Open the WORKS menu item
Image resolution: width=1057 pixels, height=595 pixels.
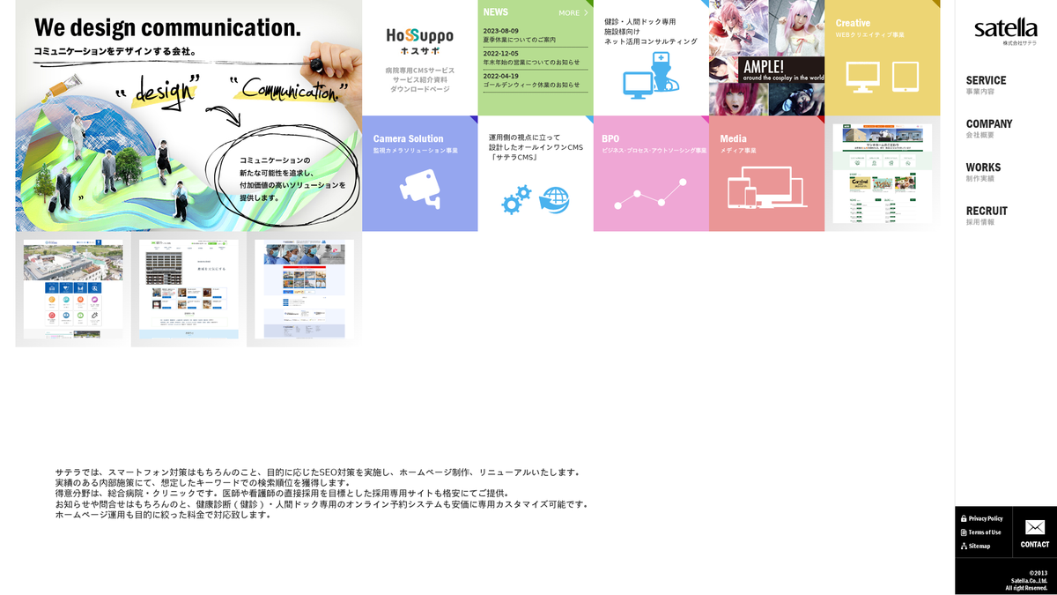click(x=983, y=172)
